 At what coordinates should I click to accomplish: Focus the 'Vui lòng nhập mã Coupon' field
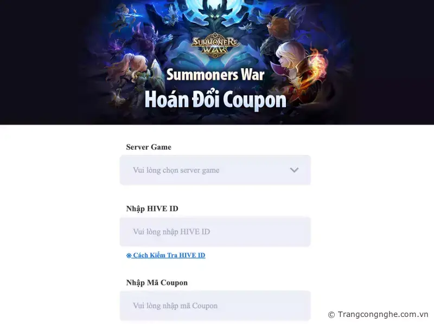pyautogui.click(x=215, y=306)
